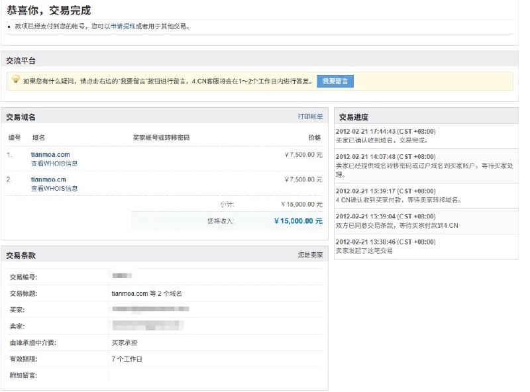Open the 打印帐单 print bill link
This screenshot has height=392, width=530.
(310, 117)
